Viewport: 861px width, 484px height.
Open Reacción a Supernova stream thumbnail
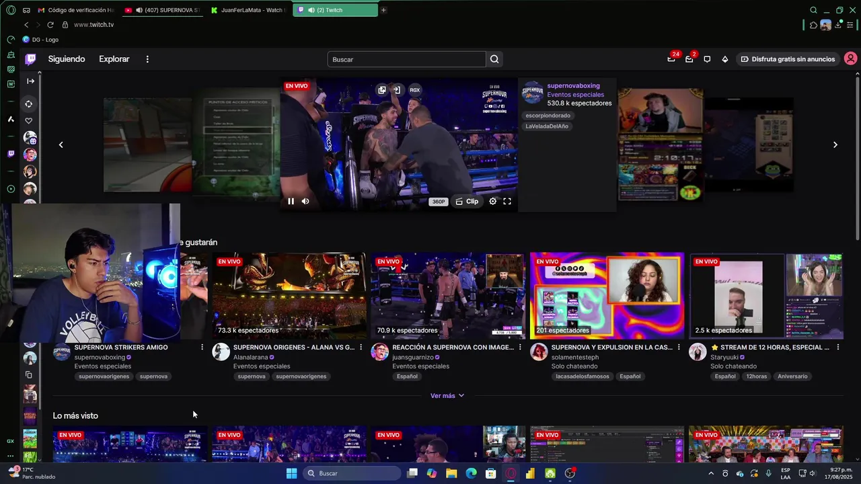tap(448, 295)
